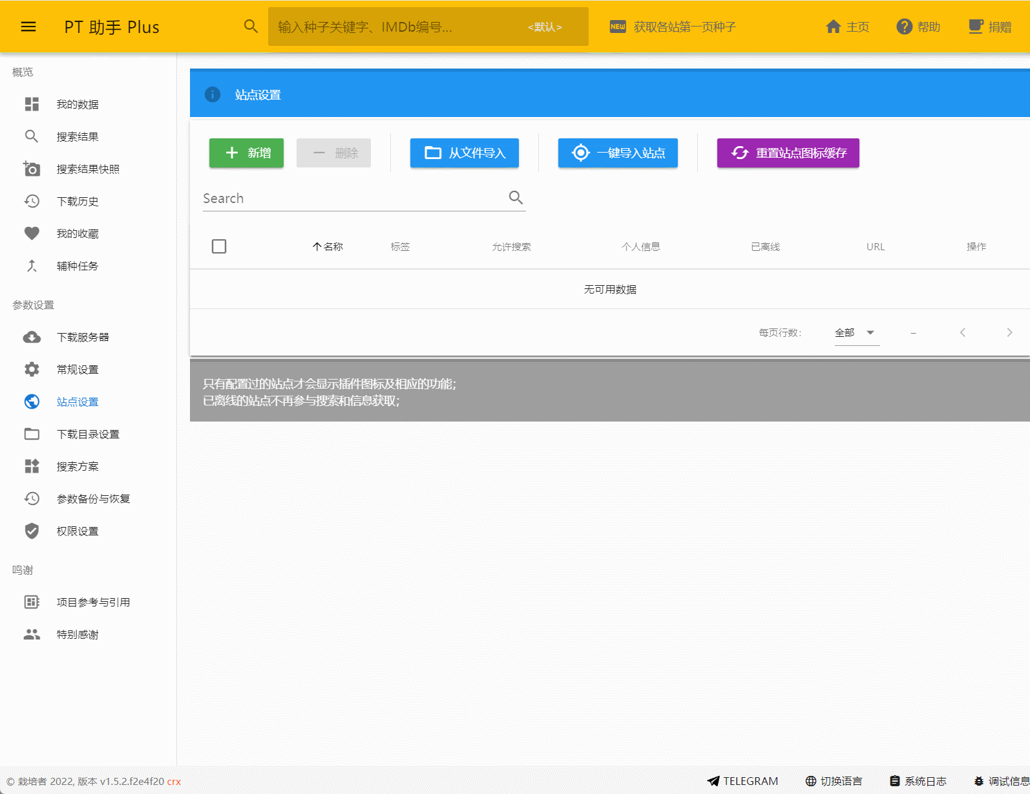Click the list icon for 项目参考与引用

click(x=32, y=602)
